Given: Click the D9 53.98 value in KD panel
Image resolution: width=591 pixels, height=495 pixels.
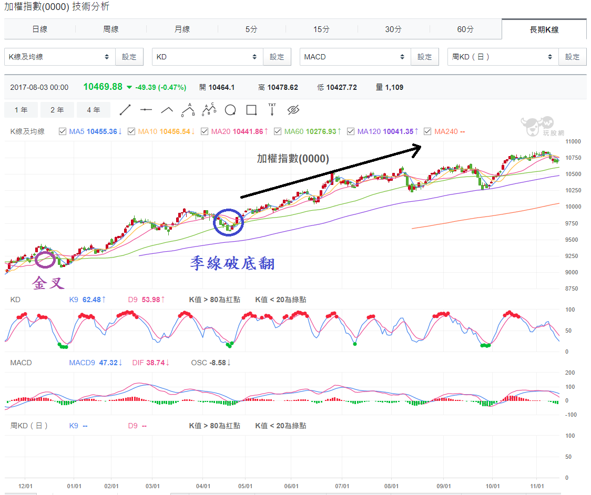Looking at the screenshot, I should pyautogui.click(x=146, y=300).
